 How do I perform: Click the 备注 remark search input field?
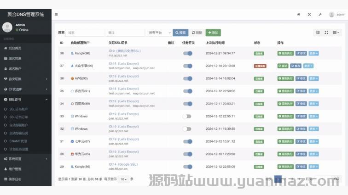(125, 33)
